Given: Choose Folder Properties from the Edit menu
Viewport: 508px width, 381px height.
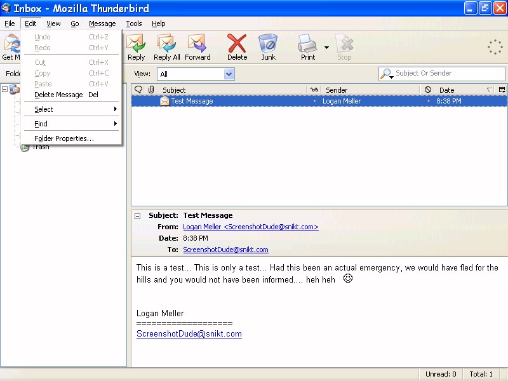Looking at the screenshot, I should 72,138.
